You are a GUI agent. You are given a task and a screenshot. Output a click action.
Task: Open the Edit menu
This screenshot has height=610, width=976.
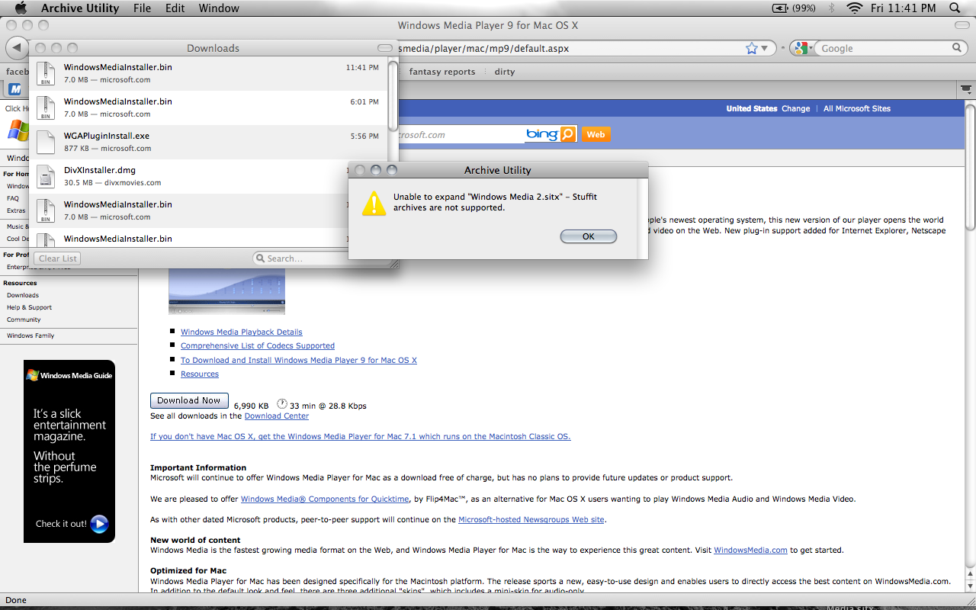175,8
